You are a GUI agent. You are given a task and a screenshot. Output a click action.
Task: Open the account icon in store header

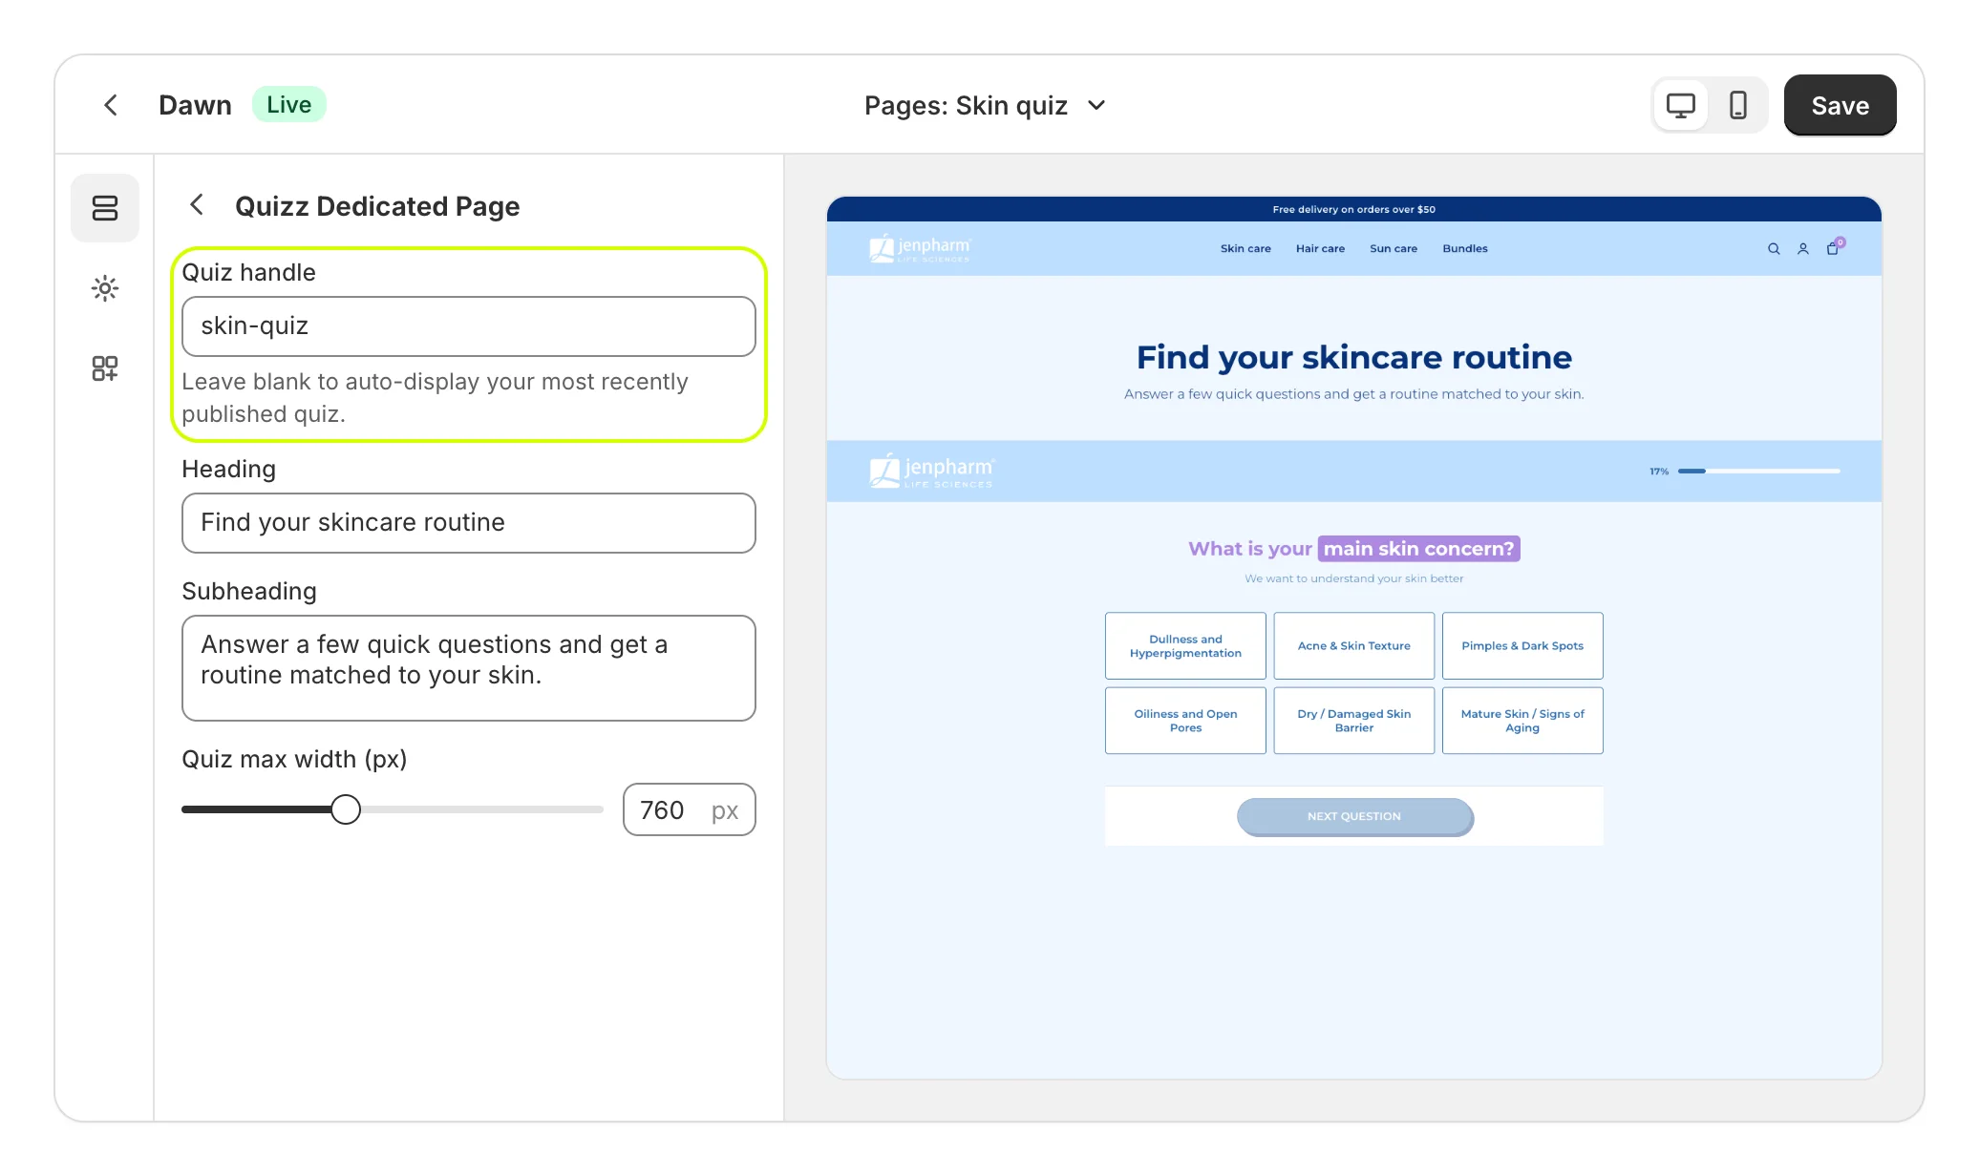coord(1803,249)
